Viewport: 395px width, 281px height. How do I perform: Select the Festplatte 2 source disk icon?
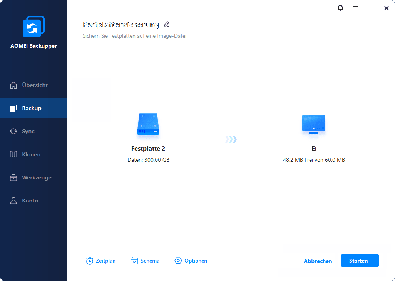[x=148, y=124]
